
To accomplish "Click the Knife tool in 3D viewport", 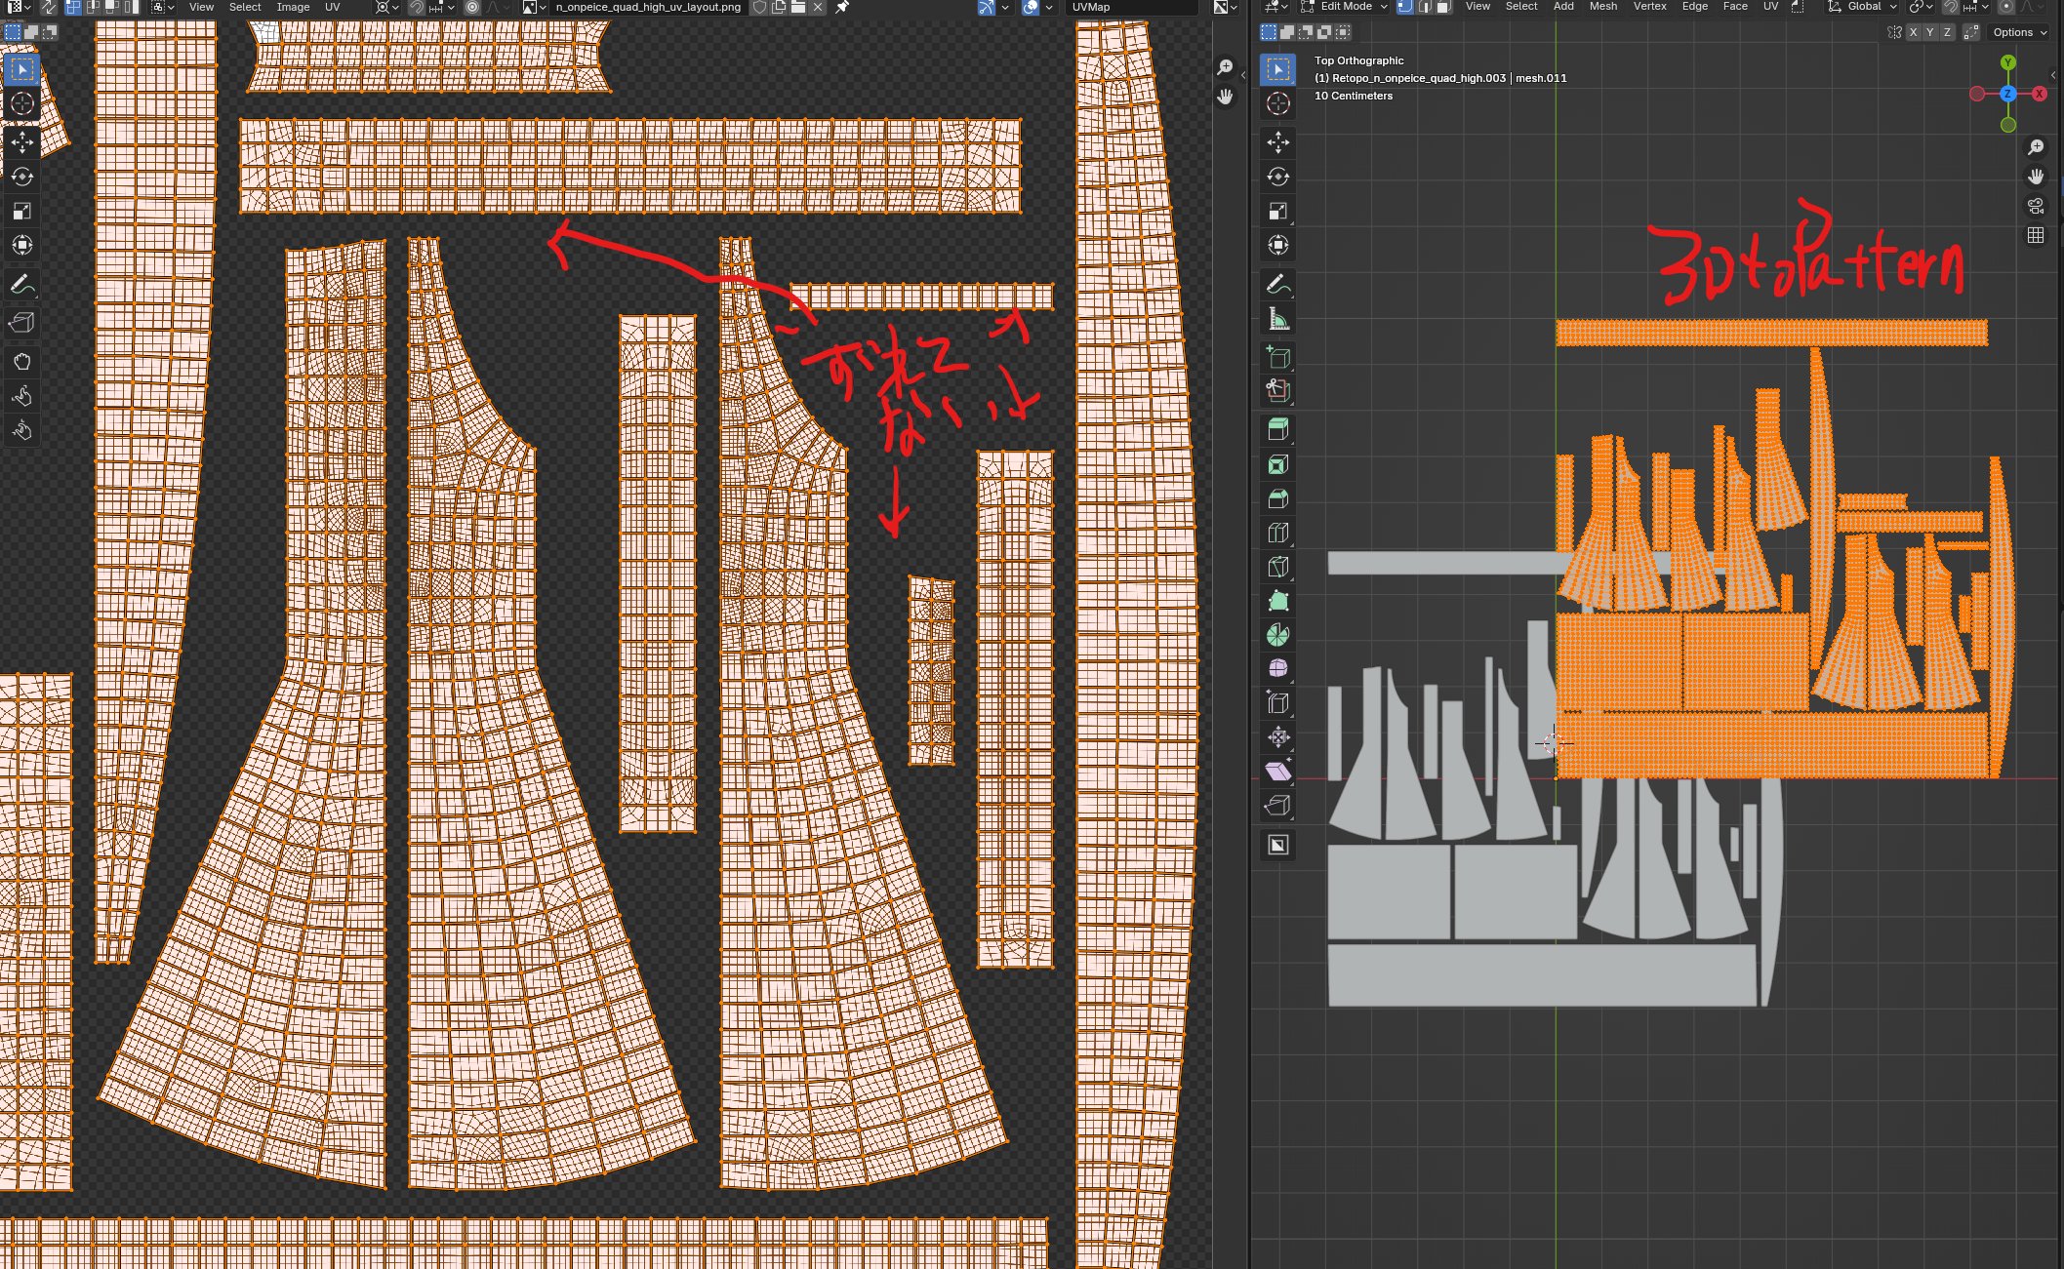I will point(1277,567).
